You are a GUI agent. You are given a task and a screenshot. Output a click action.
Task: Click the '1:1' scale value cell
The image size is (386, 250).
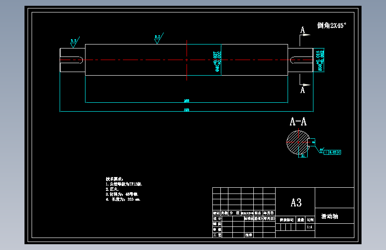pos(310,227)
